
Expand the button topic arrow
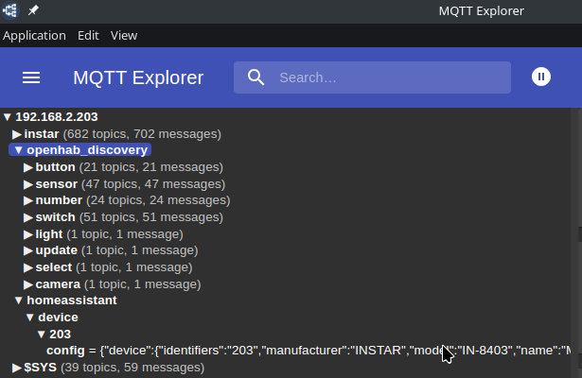(x=28, y=167)
